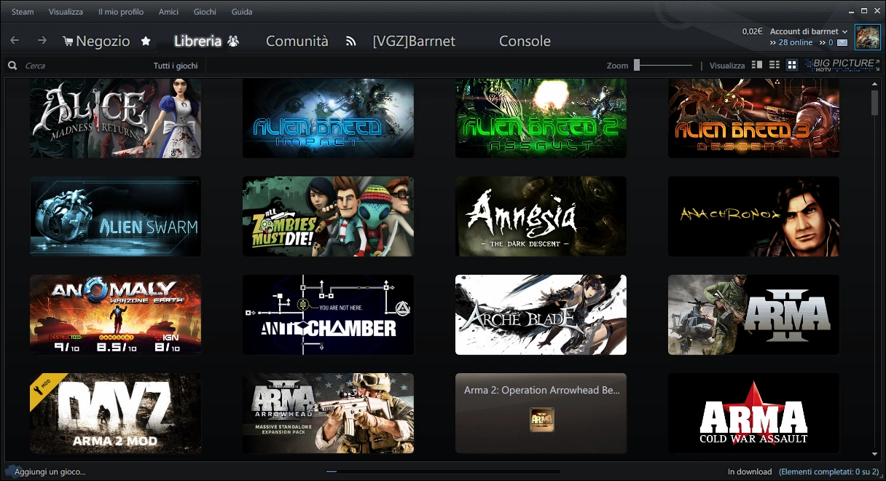Screen dimensions: 886x481
Task: Click the 0 notifications link
Action: click(x=831, y=42)
